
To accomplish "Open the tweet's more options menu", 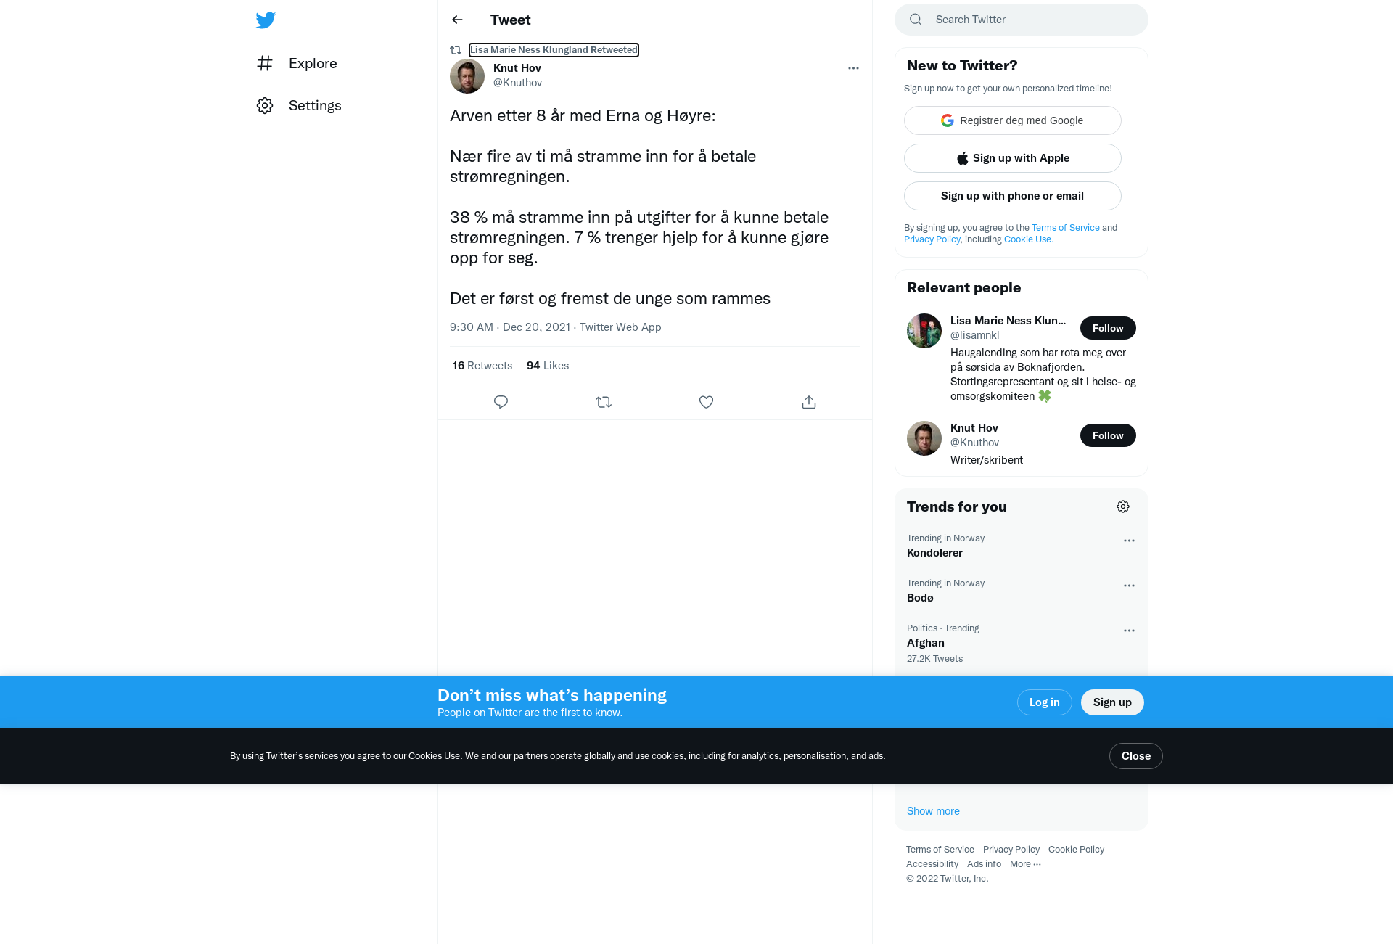I will (x=853, y=68).
